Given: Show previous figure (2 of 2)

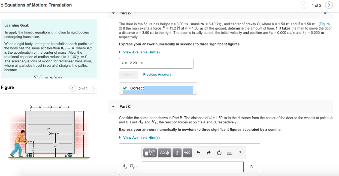Looking at the screenshot, I should pos(73,88).
